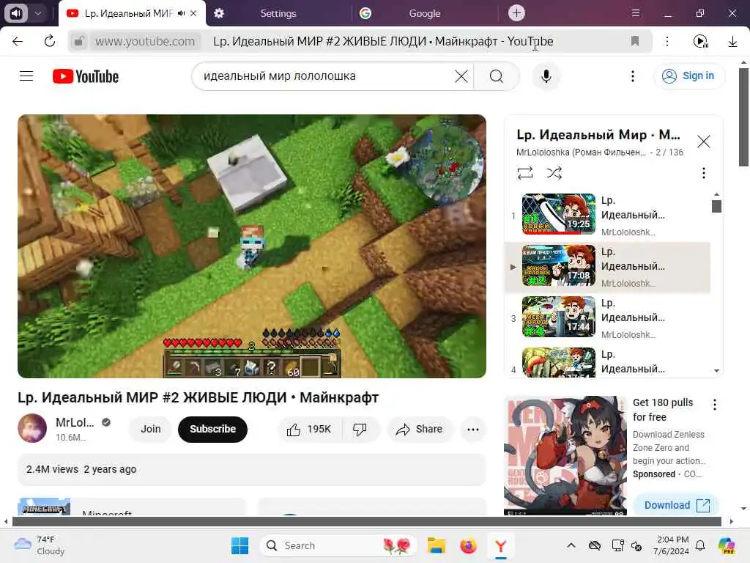The width and height of the screenshot is (750, 563).
Task: Open picture-in-picture video player icon
Action: (700, 41)
